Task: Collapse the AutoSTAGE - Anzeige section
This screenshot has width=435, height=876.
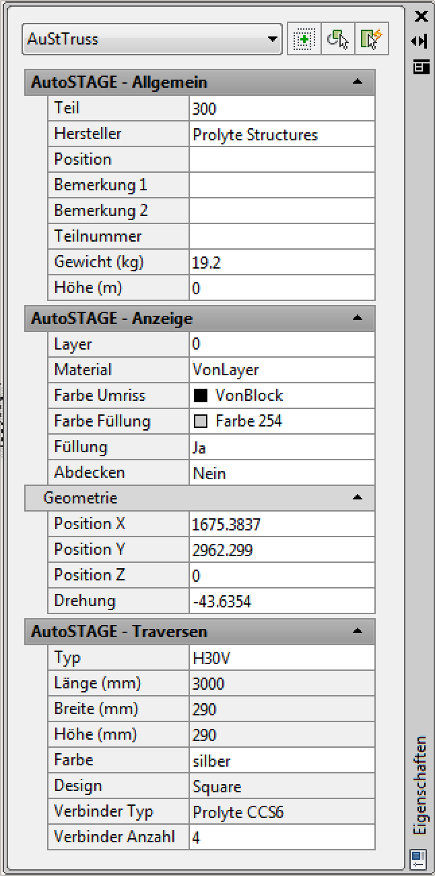Action: (x=358, y=317)
